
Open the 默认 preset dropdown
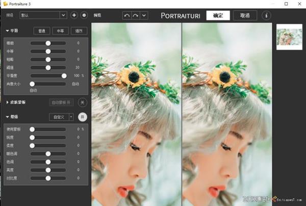pos(43,15)
